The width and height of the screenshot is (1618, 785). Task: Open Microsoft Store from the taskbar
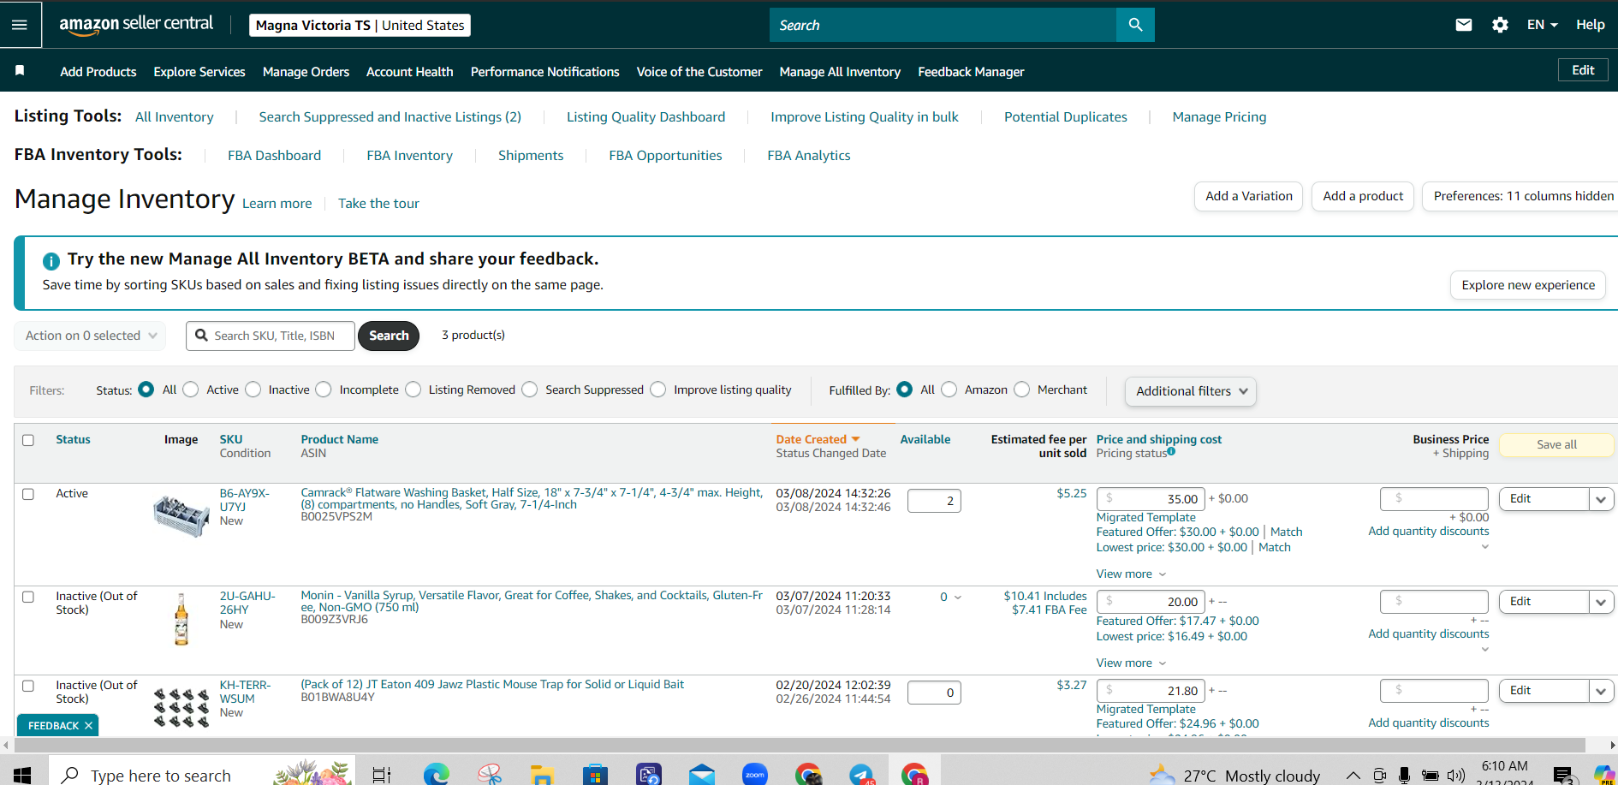[595, 775]
